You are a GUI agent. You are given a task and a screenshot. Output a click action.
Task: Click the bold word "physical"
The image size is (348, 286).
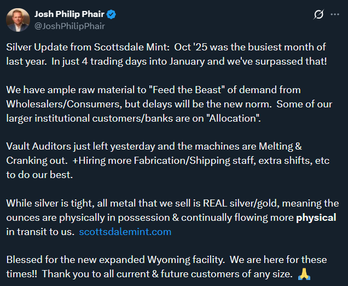tap(316, 218)
